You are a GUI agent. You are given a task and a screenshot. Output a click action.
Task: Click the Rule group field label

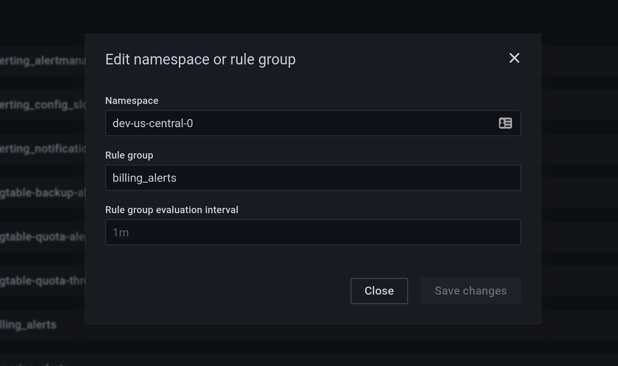[129, 155]
